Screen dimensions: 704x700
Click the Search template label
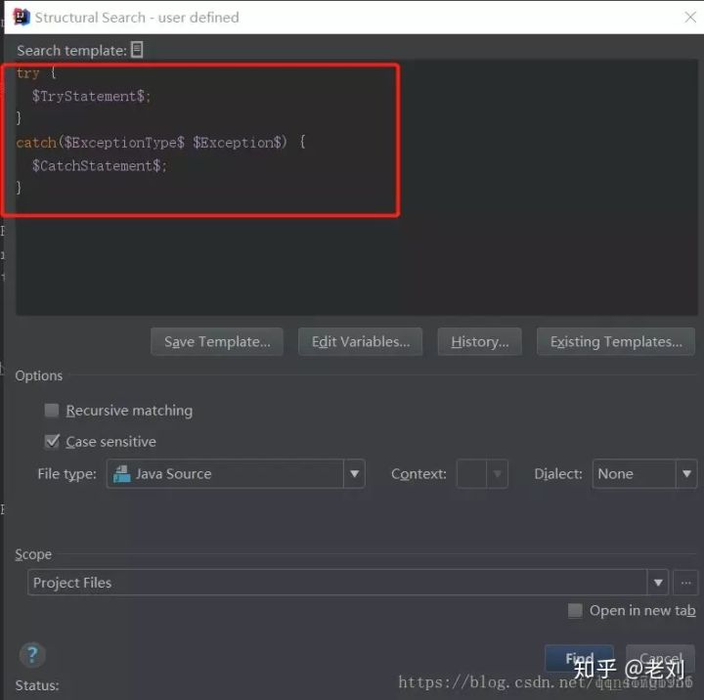(71, 50)
